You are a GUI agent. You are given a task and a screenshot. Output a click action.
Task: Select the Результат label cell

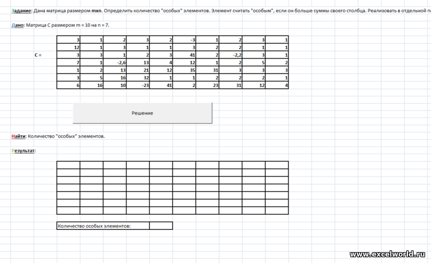[x=24, y=151]
